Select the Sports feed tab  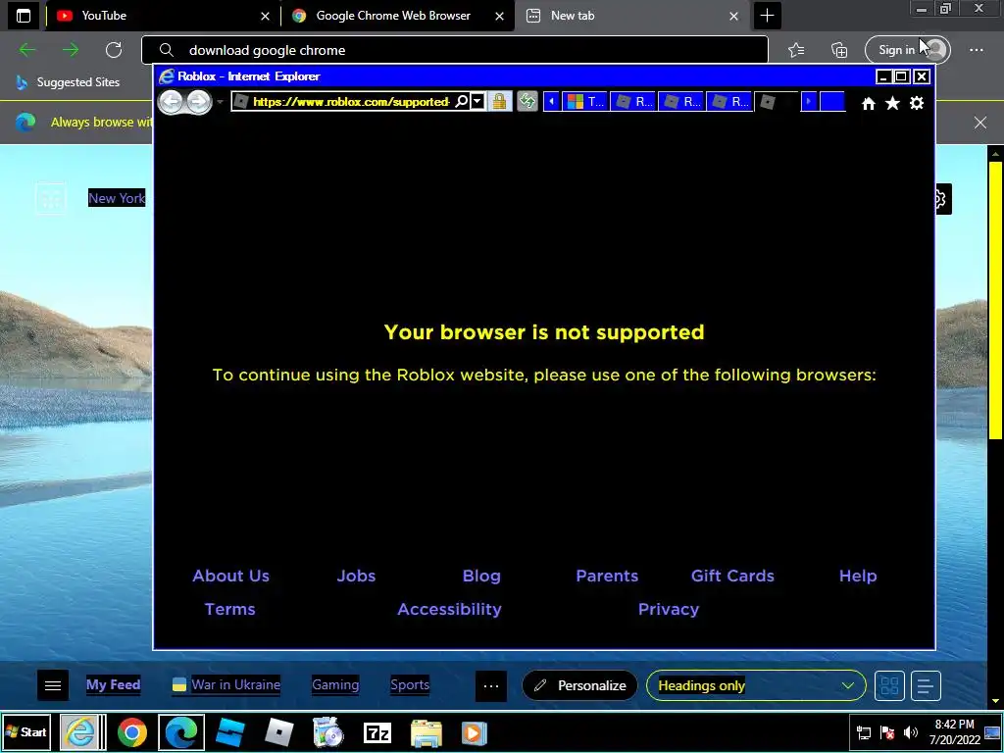coord(410,684)
